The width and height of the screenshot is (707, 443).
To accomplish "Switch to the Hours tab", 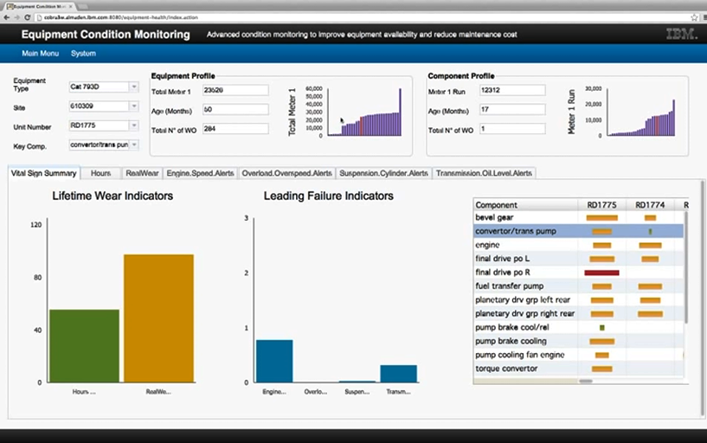I will 100,173.
